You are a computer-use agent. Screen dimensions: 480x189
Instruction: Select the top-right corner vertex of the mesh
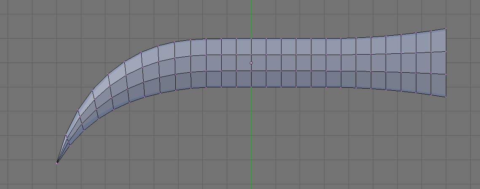446,29
